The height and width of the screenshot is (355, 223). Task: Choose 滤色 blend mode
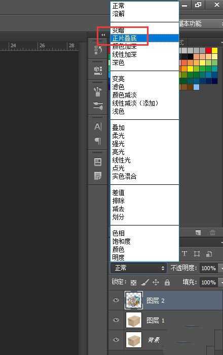[144, 87]
